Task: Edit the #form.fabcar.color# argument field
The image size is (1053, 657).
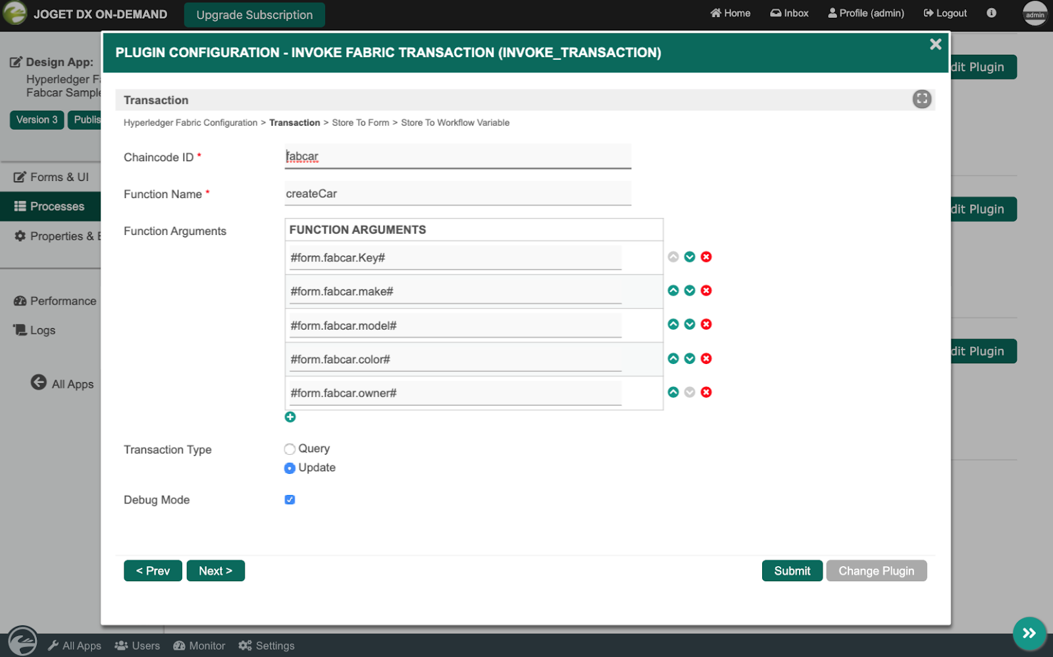Action: [x=455, y=359]
